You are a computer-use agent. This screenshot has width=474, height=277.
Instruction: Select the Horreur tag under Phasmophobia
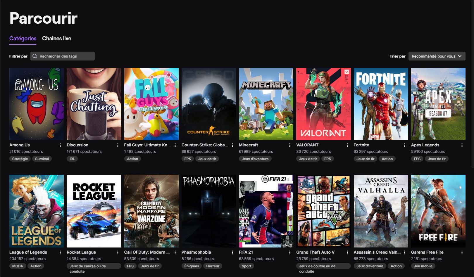(x=213, y=266)
